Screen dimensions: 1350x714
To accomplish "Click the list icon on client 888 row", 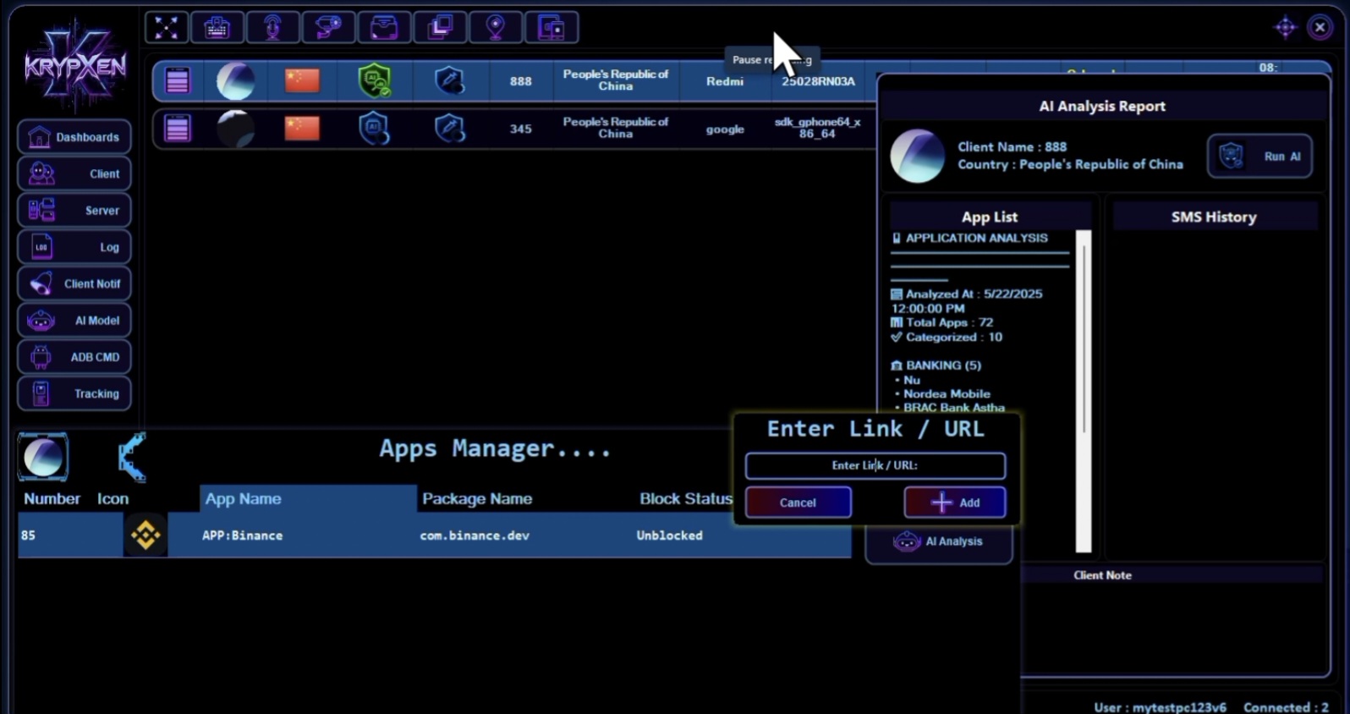I will [178, 81].
